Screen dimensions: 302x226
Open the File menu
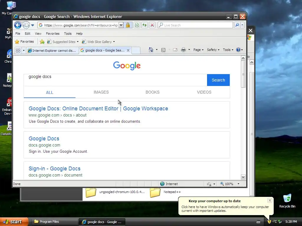pyautogui.click(x=18, y=34)
